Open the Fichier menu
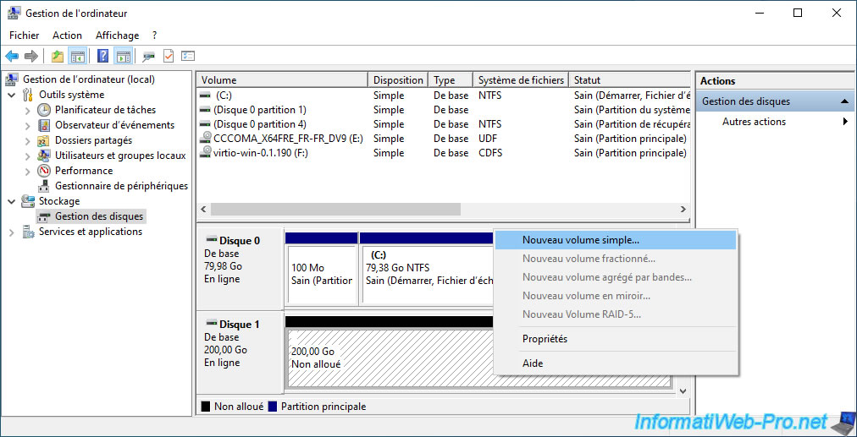857x437 pixels. tap(24, 36)
